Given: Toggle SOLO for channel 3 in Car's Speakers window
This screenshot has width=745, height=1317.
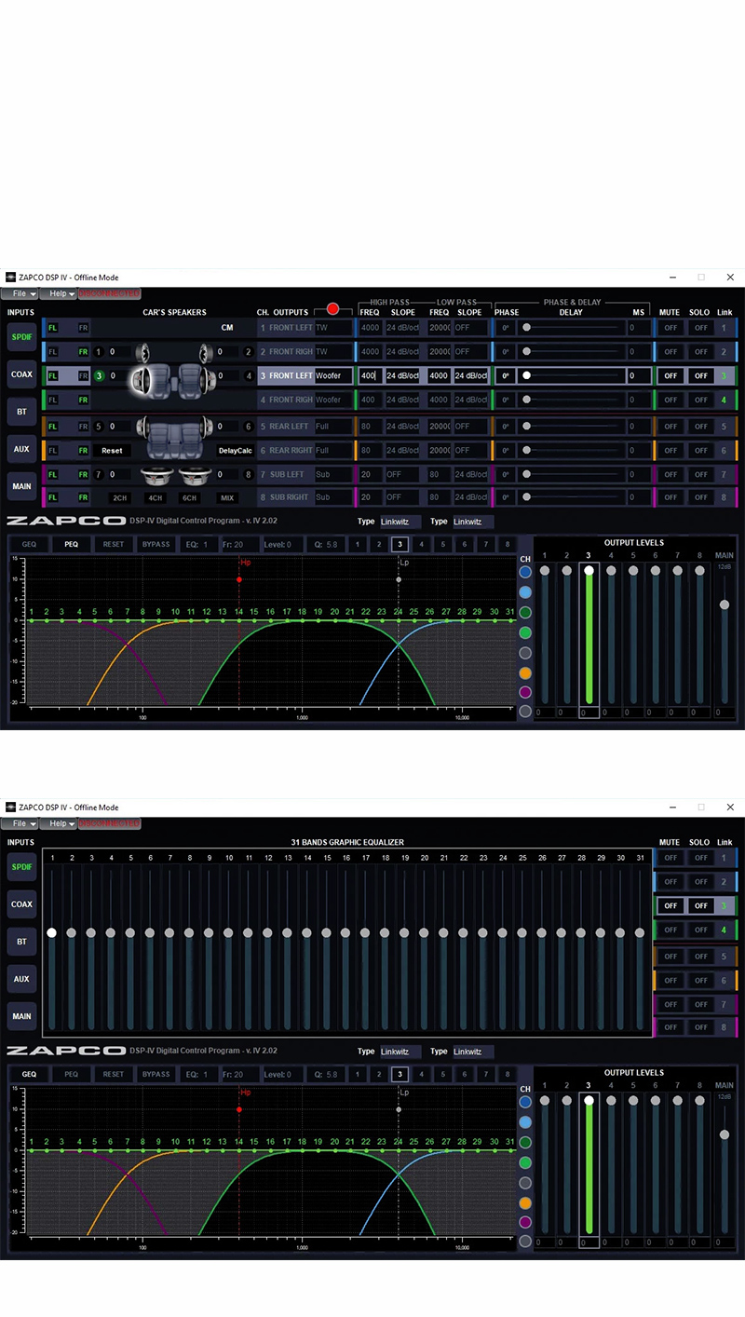Looking at the screenshot, I should 700,376.
